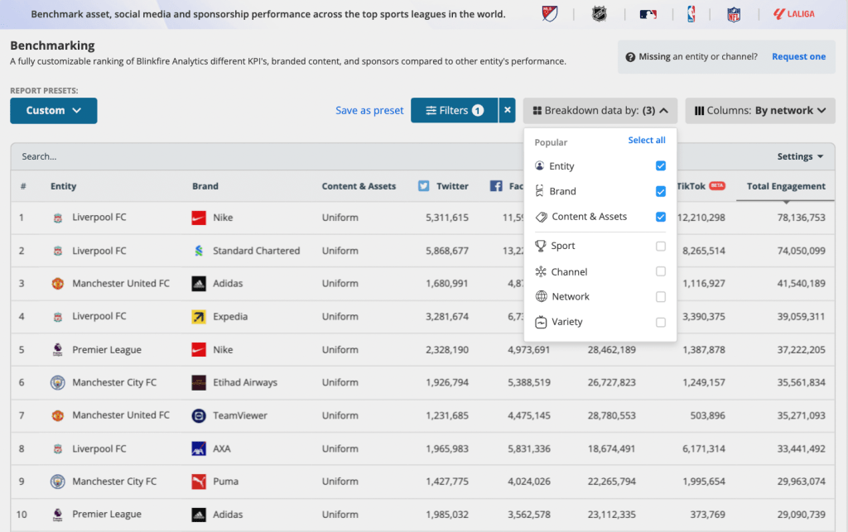848x532 pixels.
Task: Enable the Sport breakdown checkbox
Action: [x=660, y=246]
